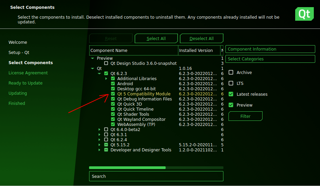The image size is (320, 186).
Task: Expand the Qt 5.15.2 node
Action: pyautogui.click(x=99, y=145)
